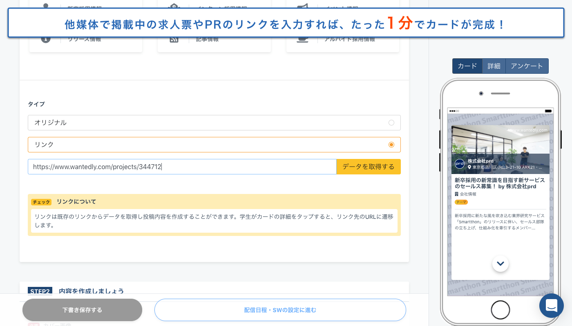
Task: Select the アルバイト採用情報 category icon
Action: [302, 39]
